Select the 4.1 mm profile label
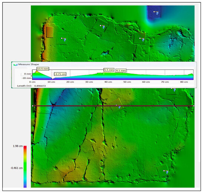The height and width of the screenshot is (193, 204). (121, 71)
